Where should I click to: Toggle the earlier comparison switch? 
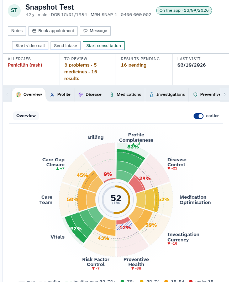click(199, 116)
